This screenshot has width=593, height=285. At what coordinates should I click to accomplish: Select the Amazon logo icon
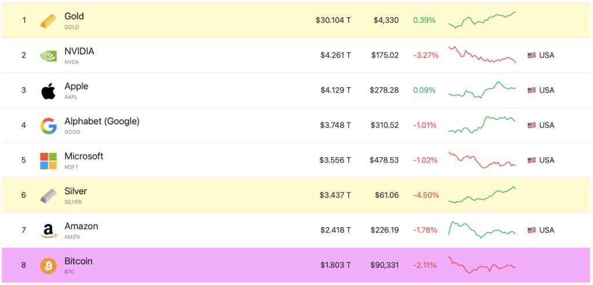pyautogui.click(x=49, y=231)
